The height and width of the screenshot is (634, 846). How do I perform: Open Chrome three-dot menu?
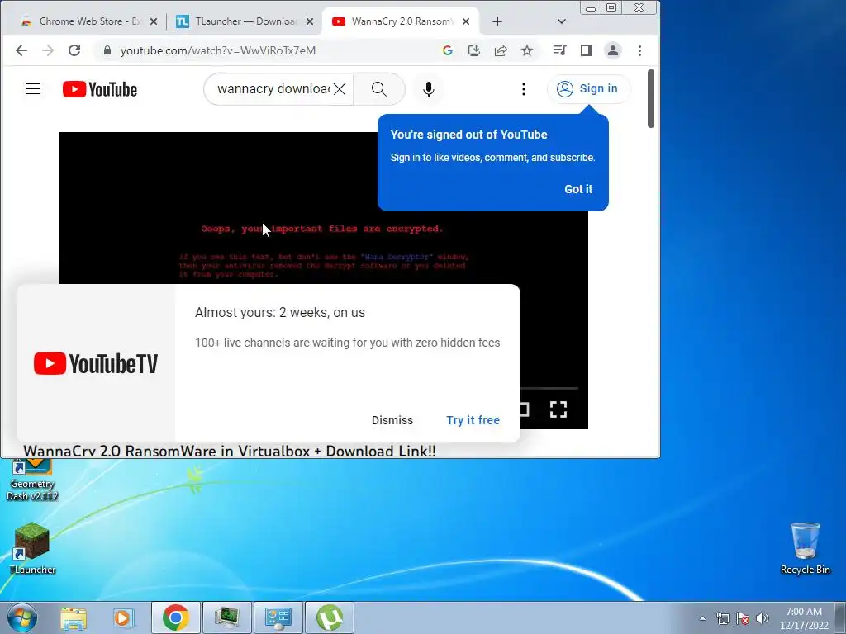(x=640, y=50)
